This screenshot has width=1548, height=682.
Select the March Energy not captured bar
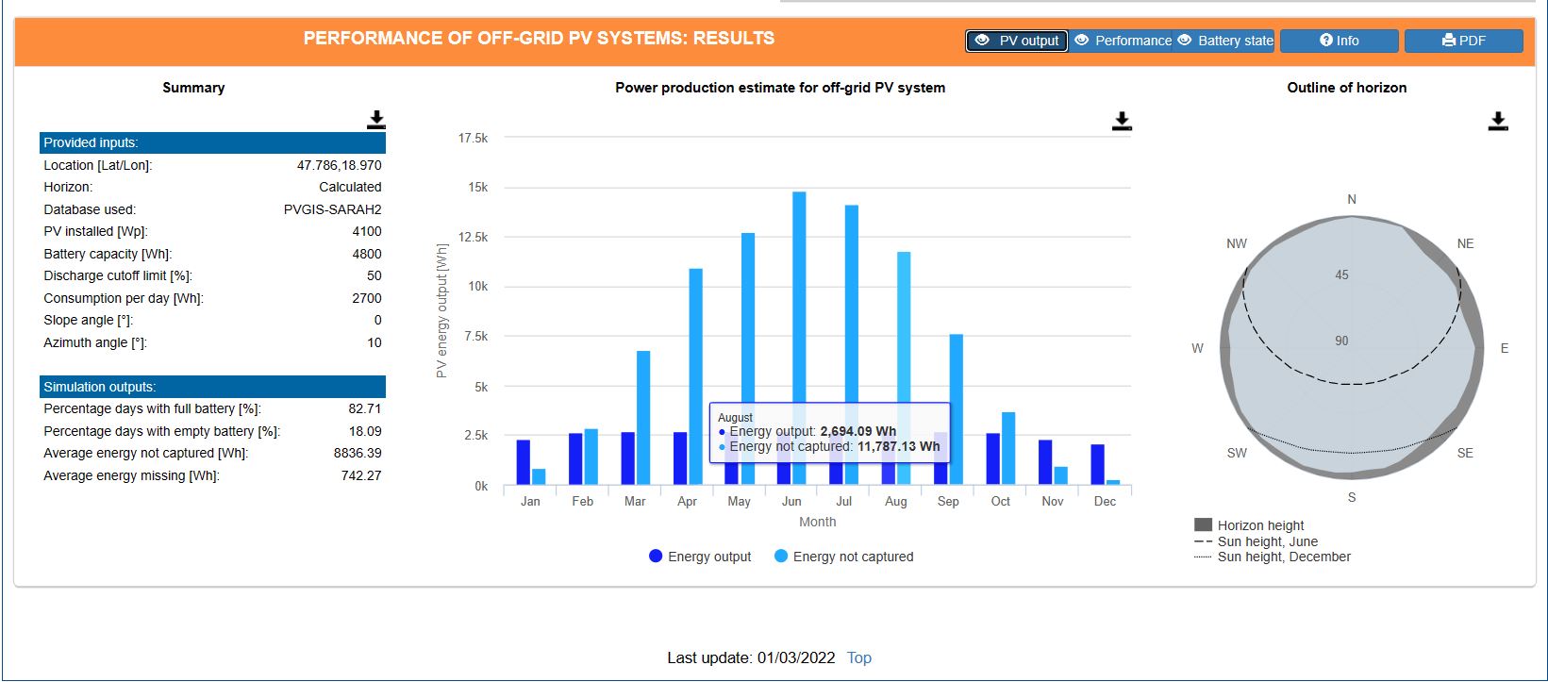tap(643, 419)
